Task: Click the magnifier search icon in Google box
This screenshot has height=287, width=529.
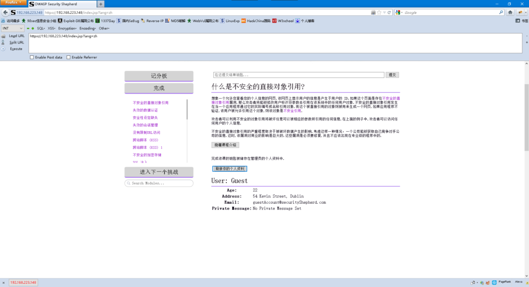Action: (x=501, y=12)
